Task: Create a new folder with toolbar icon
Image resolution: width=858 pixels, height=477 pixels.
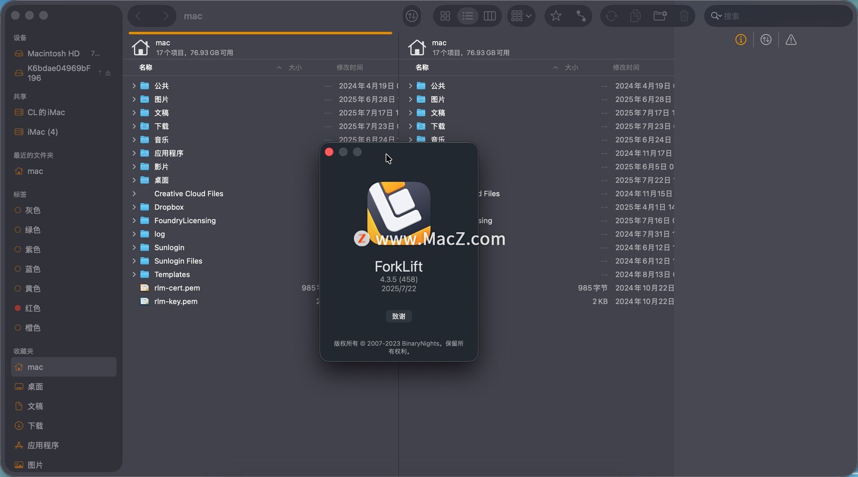Action: [660, 16]
